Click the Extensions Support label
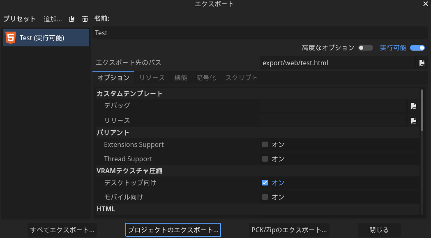Viewport: 431px width, 238px height. [x=134, y=144]
